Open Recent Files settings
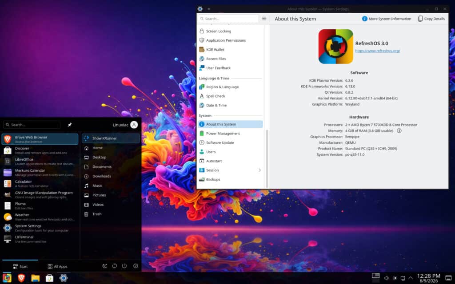 [x=231, y=59]
